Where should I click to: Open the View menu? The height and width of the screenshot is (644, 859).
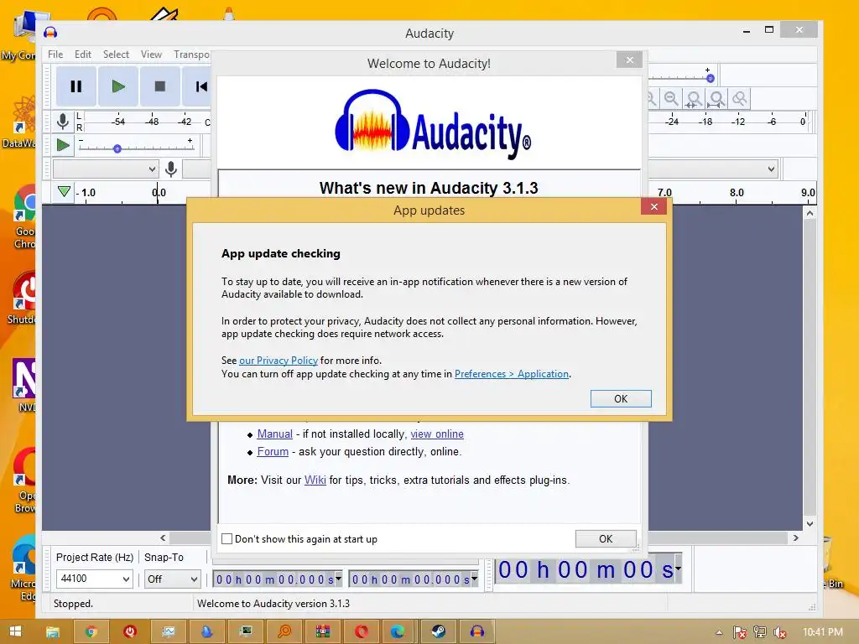(151, 55)
